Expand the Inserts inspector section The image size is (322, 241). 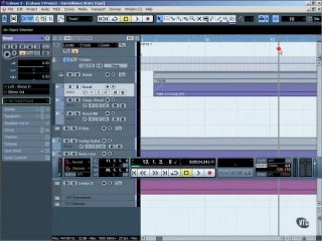click(x=26, y=110)
